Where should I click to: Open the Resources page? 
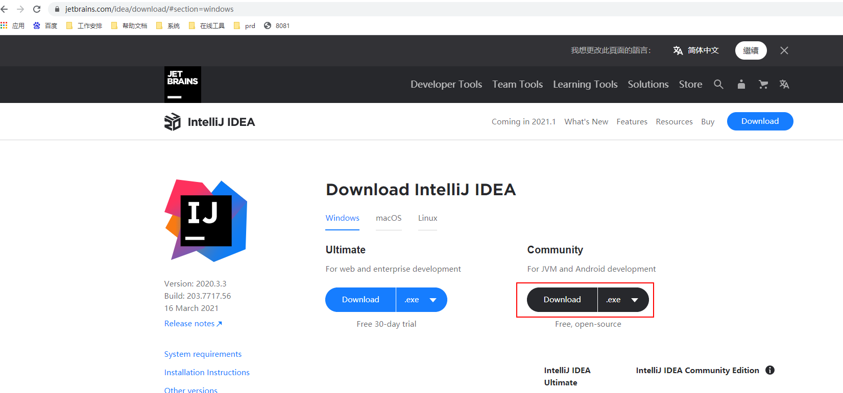[x=674, y=122]
